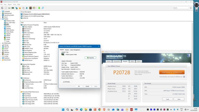Click the magnifier search icon in toolbar
199x112 pixels.
coord(43,8)
